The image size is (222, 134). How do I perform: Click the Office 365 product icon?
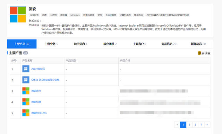[26, 80]
